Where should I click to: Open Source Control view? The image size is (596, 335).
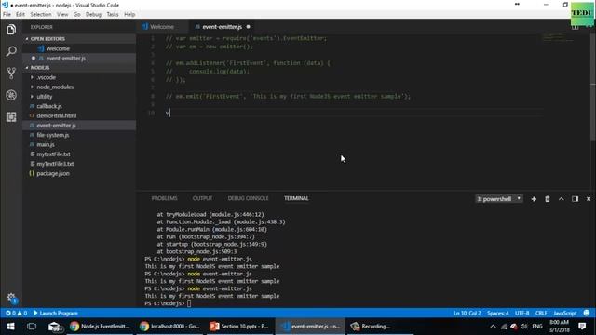[x=11, y=73]
